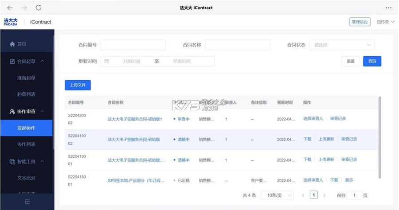Click the FADADA logo

(x=11, y=22)
